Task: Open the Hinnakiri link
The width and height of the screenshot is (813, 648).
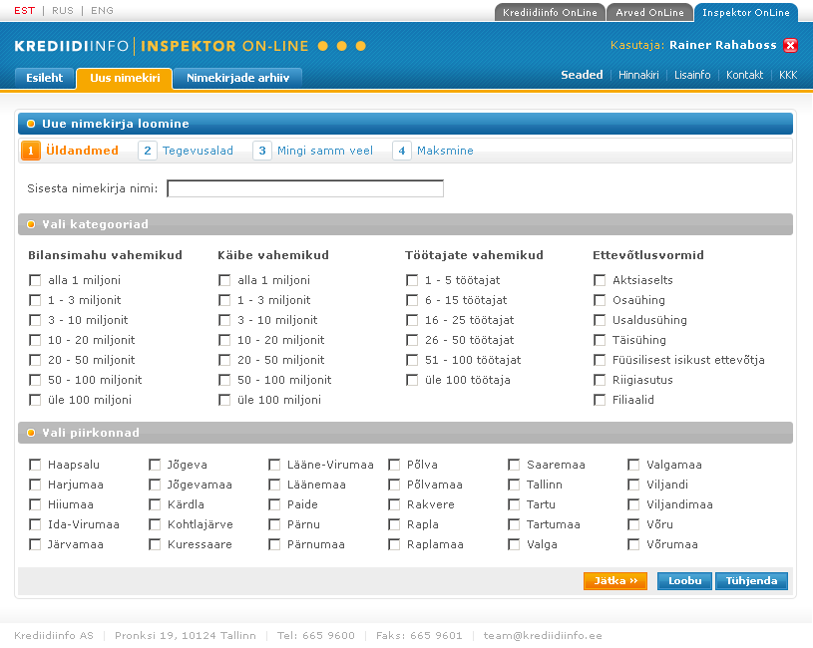Action: pyautogui.click(x=638, y=75)
